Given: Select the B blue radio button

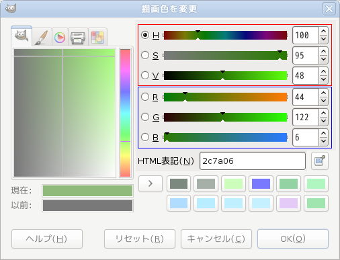Looking at the screenshot, I should click(x=145, y=137).
